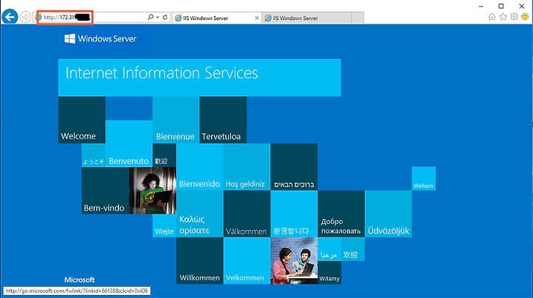
Task: Click the Velkommen tile
Action: 247,261
